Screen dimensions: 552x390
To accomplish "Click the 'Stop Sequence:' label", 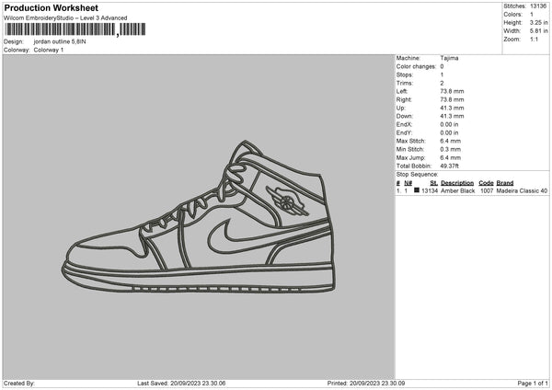I will coord(417,175).
